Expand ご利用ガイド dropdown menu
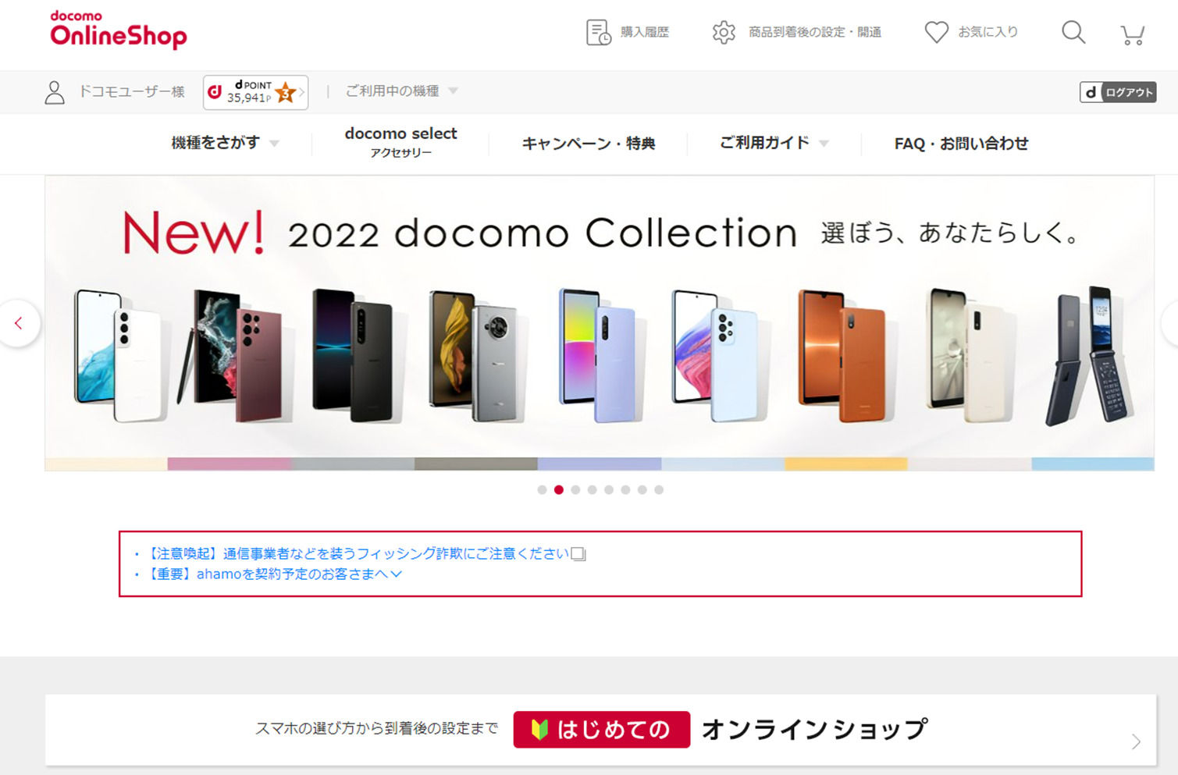Screen dimensions: 1178x775 774,143
